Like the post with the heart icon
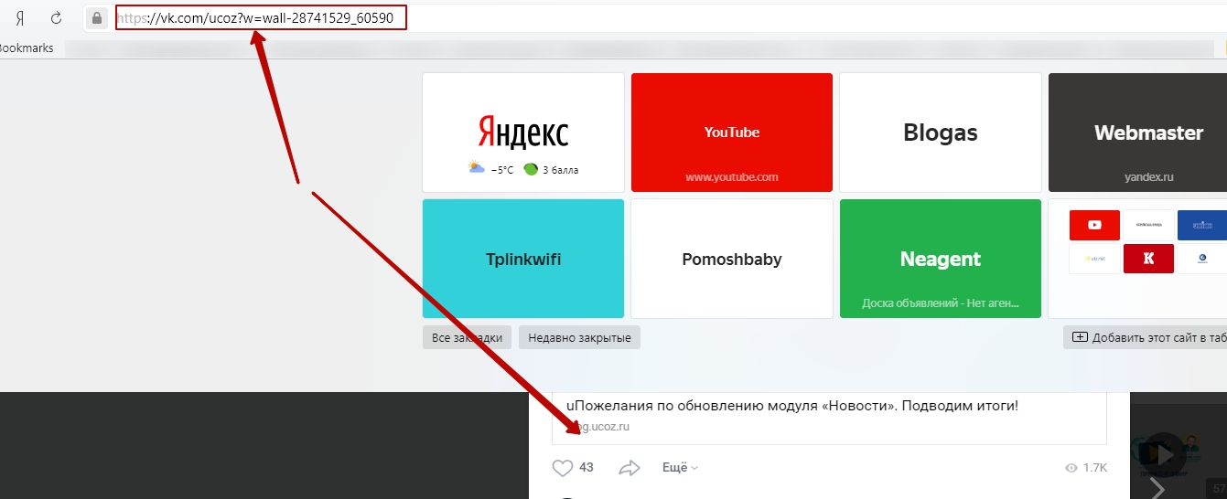This screenshot has width=1227, height=499. click(x=562, y=468)
